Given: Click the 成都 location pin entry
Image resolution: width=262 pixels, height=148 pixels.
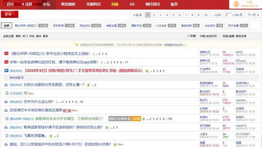Looking at the screenshot, I should 27,4.
